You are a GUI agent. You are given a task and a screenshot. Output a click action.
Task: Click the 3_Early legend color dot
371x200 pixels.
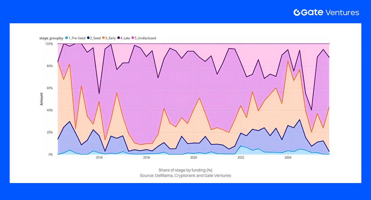tap(104, 38)
